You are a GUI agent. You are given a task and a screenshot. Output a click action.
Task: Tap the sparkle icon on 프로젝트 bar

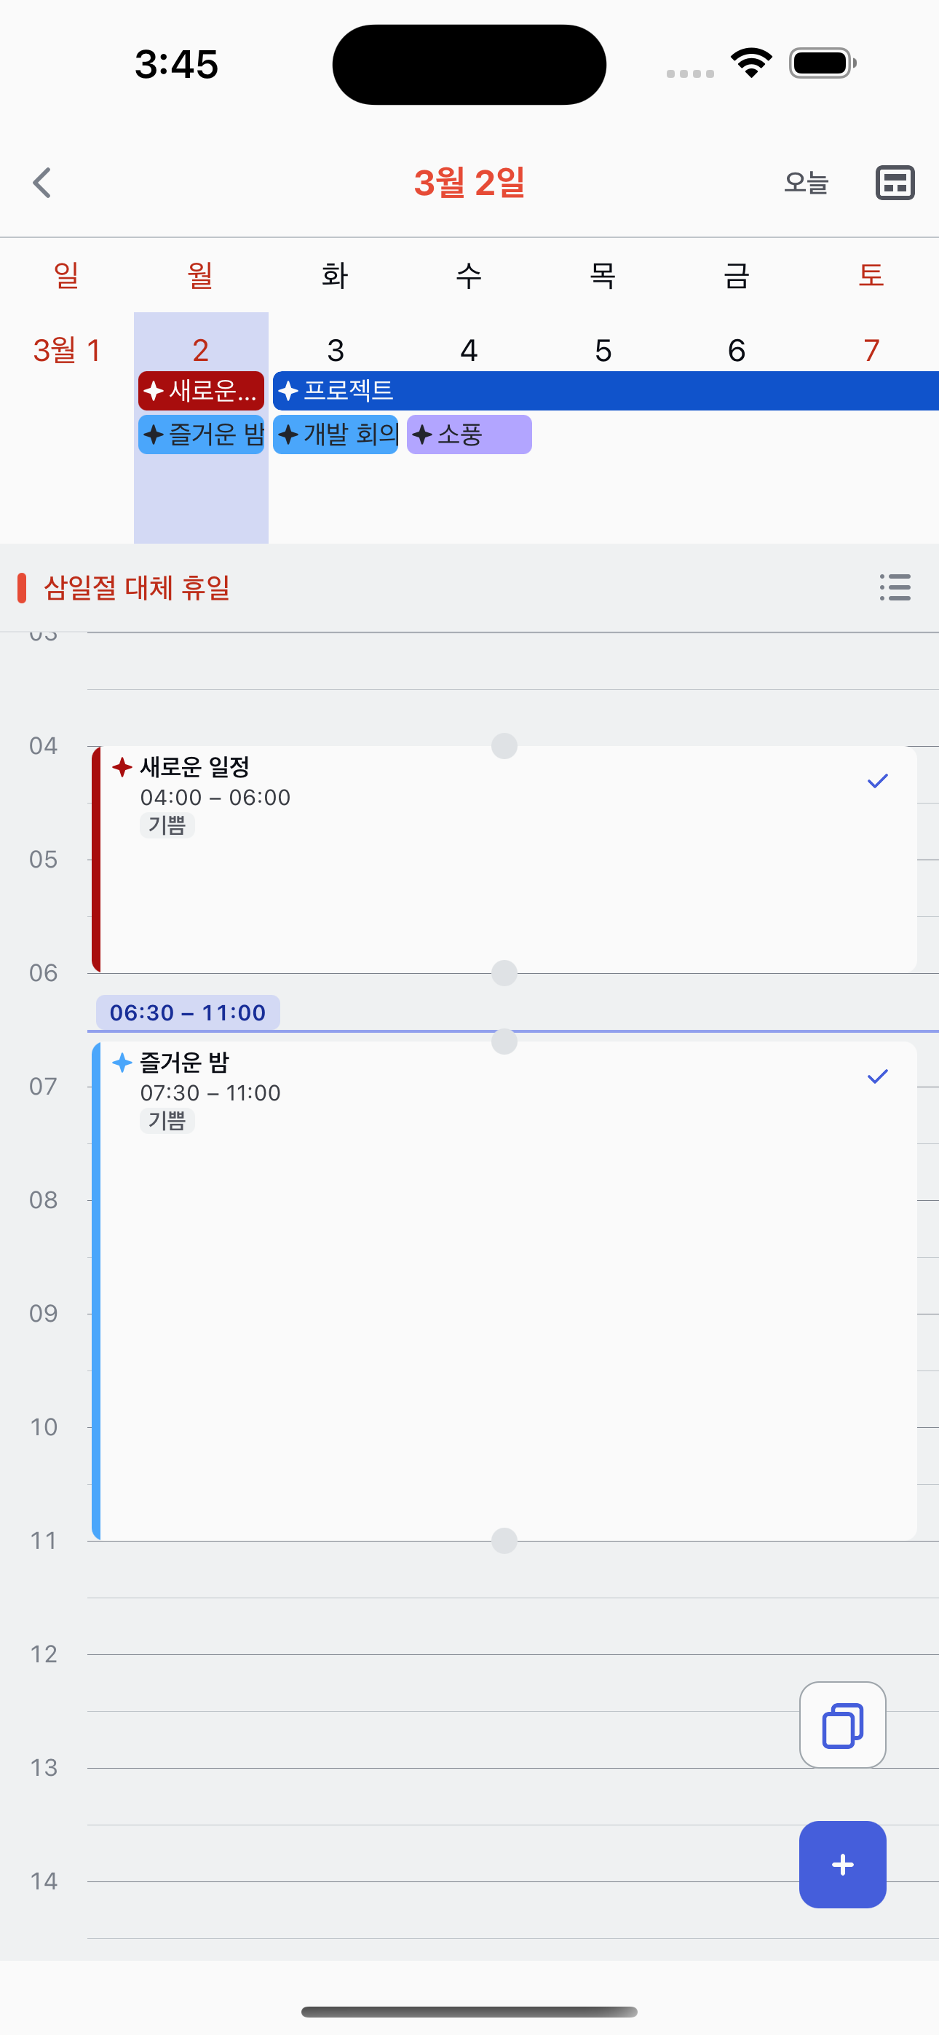[x=288, y=390]
